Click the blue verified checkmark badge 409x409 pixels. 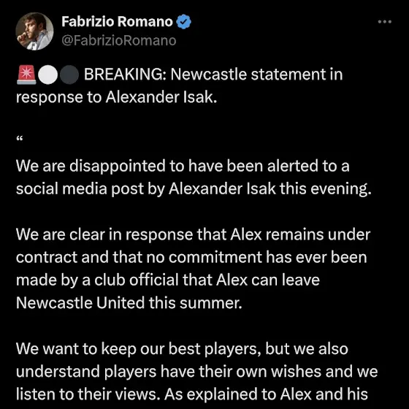(x=184, y=22)
